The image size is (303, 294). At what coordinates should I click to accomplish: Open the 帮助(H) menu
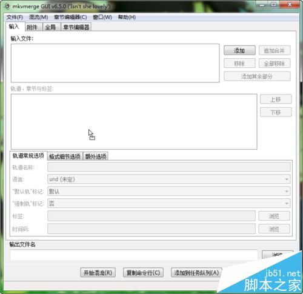(x=127, y=17)
